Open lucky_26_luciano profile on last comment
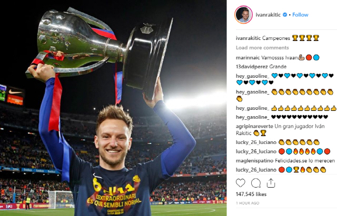 (x=256, y=170)
